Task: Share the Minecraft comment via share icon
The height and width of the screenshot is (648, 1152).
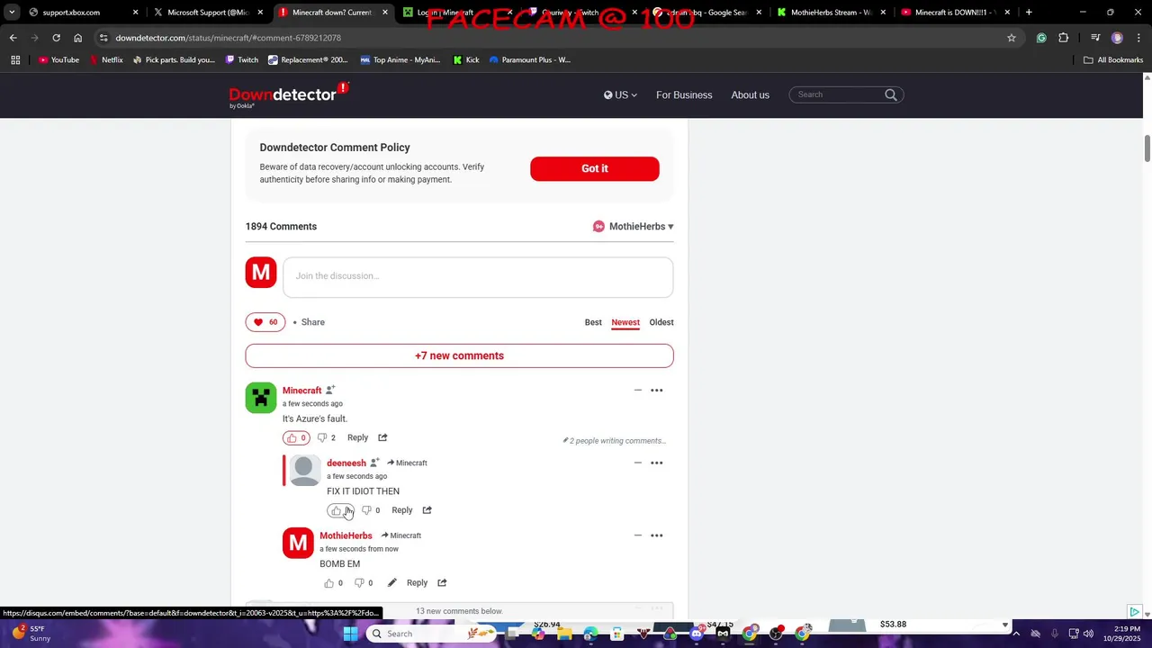Action: pyautogui.click(x=382, y=437)
